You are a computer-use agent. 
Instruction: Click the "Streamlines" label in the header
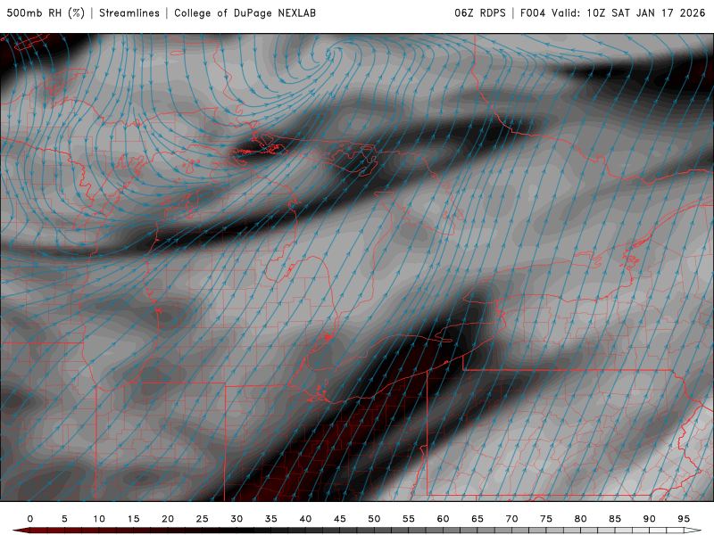[x=129, y=12]
